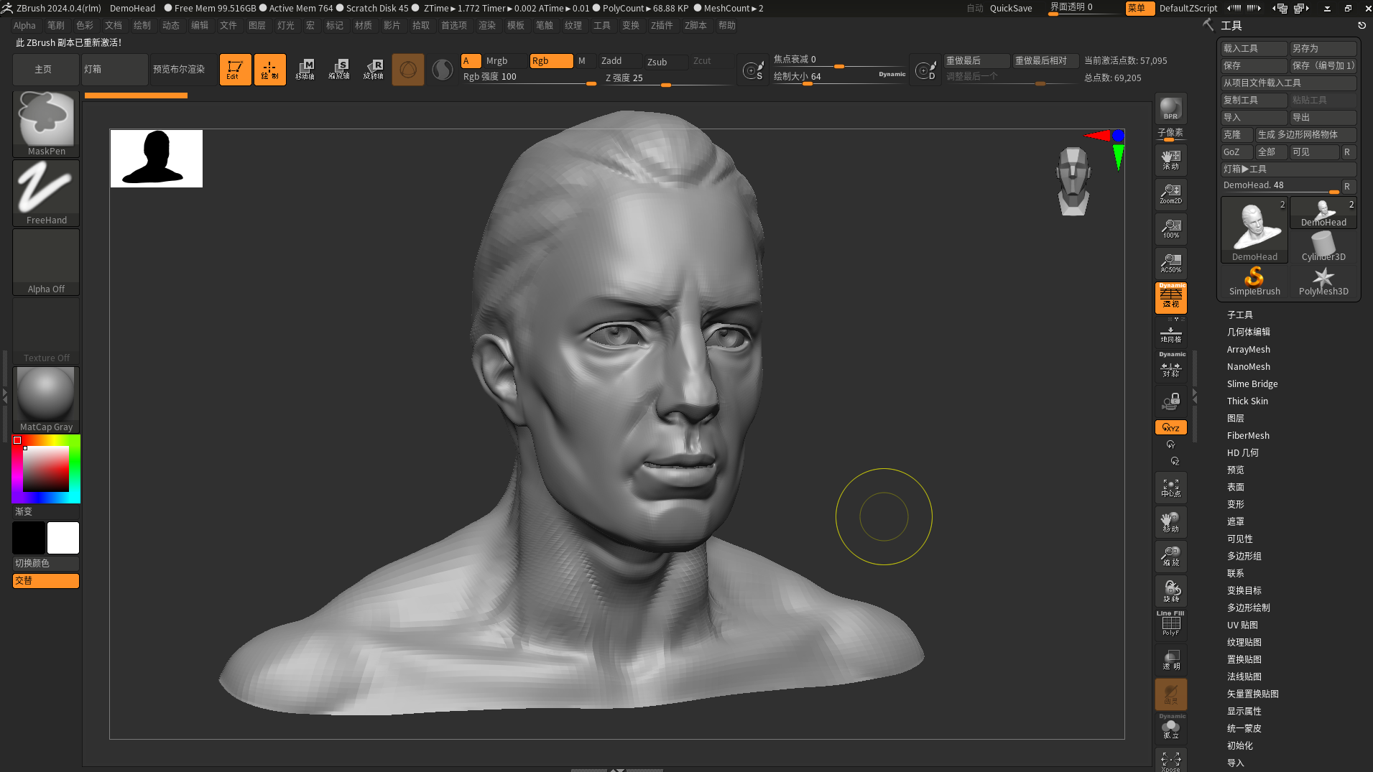Toggle Zadd sculpting mode
Image resolution: width=1373 pixels, height=772 pixels.
coord(619,61)
